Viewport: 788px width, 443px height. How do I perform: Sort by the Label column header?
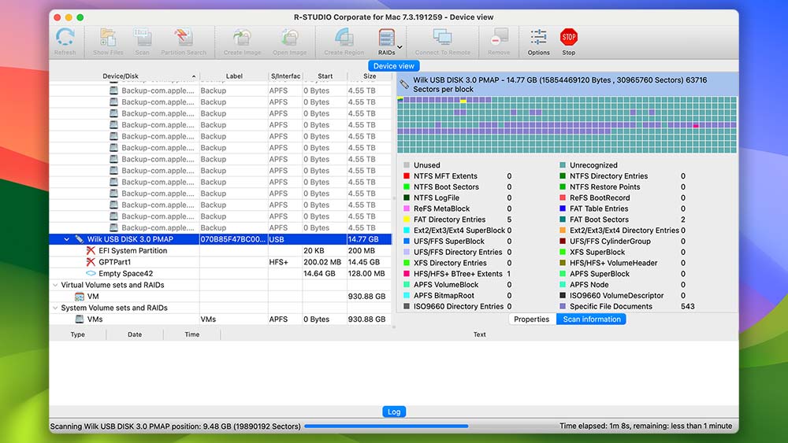coord(234,76)
